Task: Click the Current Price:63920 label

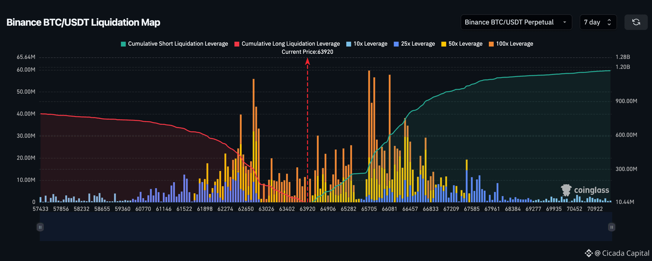Action: tap(307, 52)
